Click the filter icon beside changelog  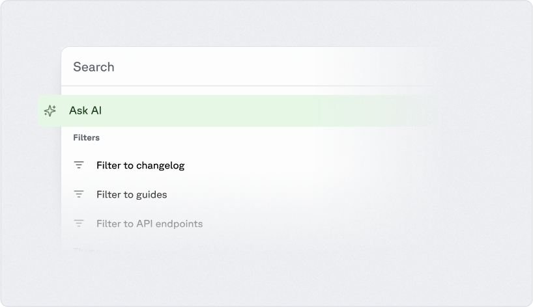[79, 165]
